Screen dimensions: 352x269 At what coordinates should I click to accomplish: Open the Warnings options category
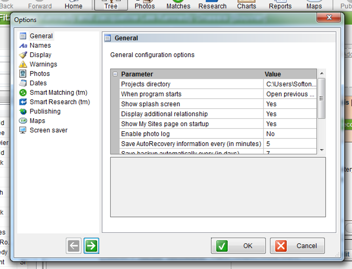tap(43, 64)
